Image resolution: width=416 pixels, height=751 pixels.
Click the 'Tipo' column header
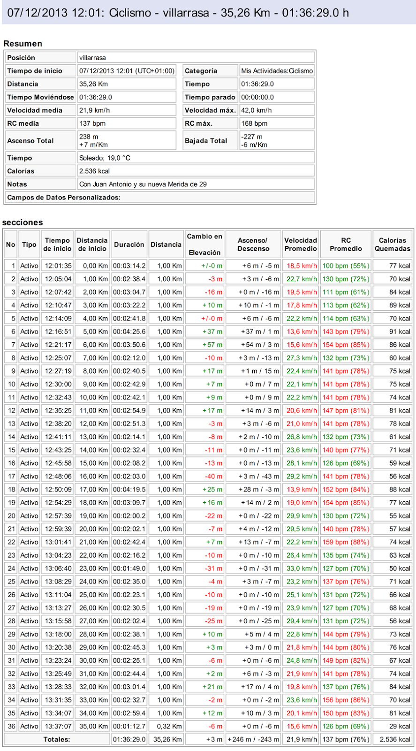click(29, 245)
